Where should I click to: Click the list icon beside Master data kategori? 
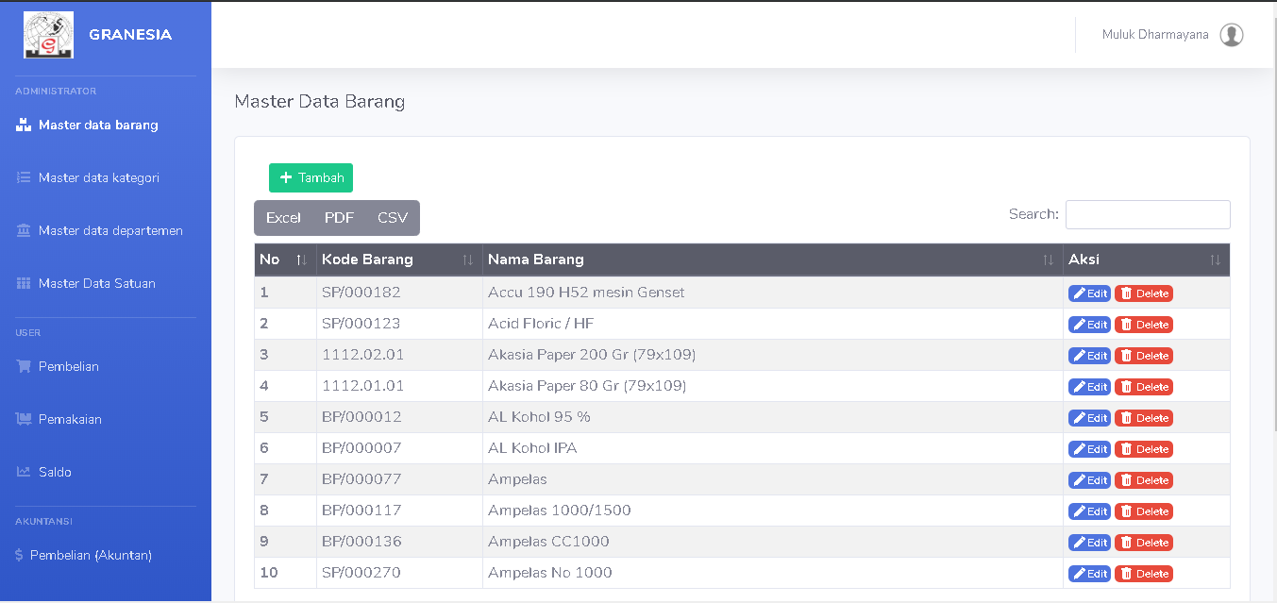point(25,177)
